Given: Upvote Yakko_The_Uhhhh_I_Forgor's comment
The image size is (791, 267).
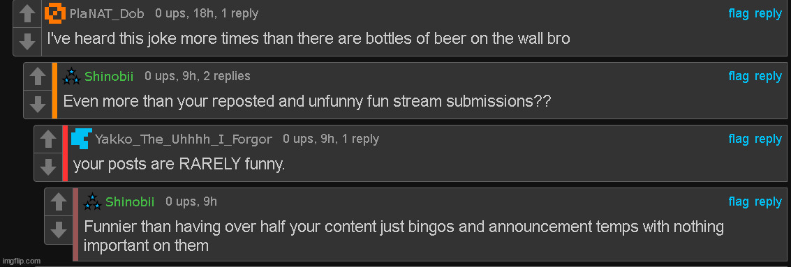Looking at the screenshot, I should click(x=48, y=139).
